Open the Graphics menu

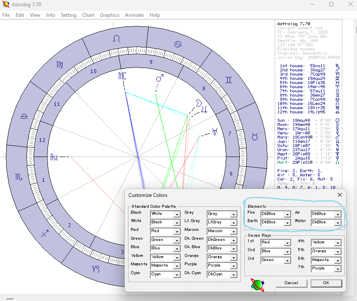110,15
